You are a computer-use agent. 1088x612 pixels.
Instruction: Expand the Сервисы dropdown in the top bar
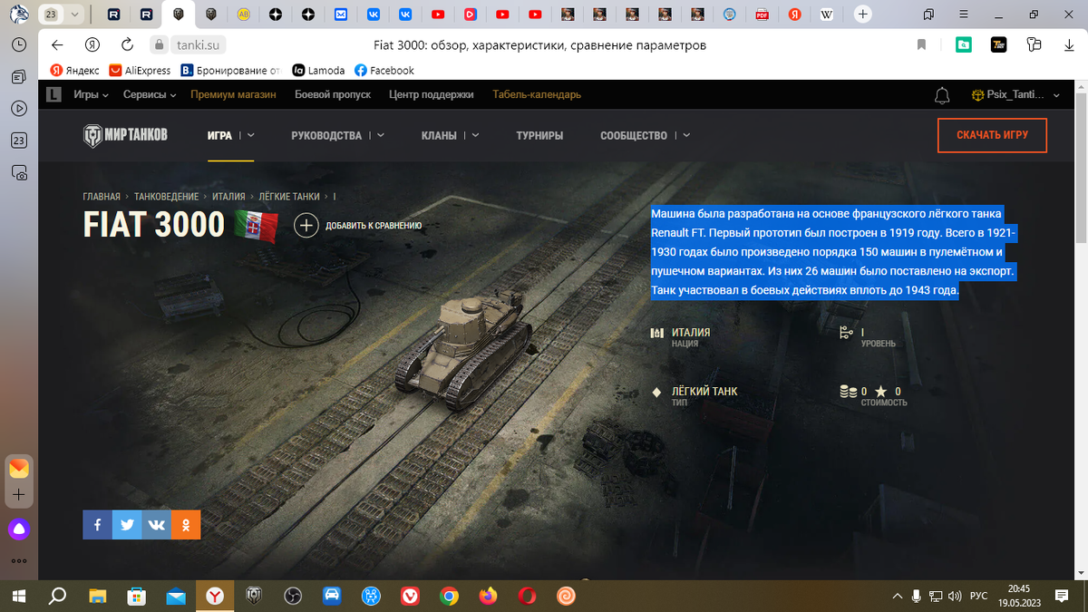[151, 94]
